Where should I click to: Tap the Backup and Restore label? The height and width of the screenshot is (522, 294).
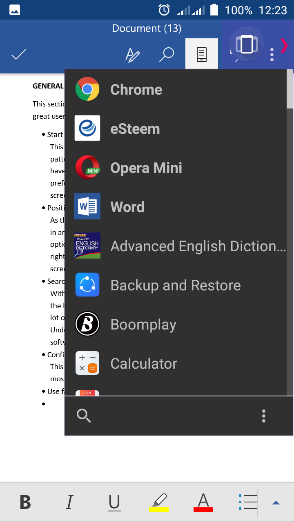point(176,285)
